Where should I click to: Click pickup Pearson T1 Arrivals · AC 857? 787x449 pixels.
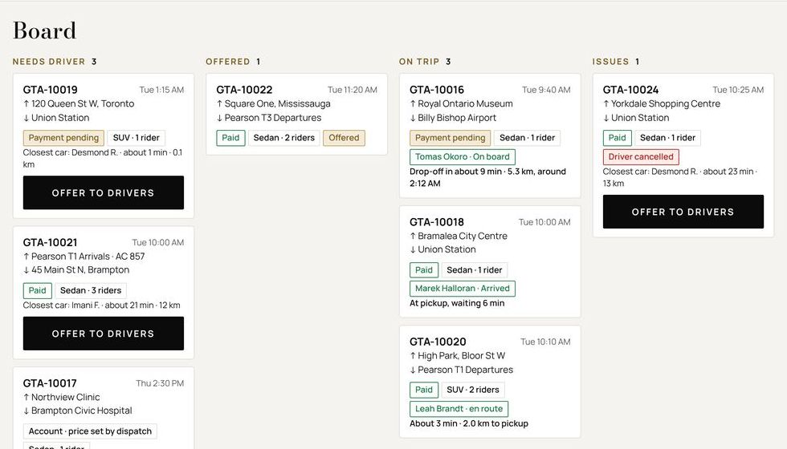pos(84,257)
